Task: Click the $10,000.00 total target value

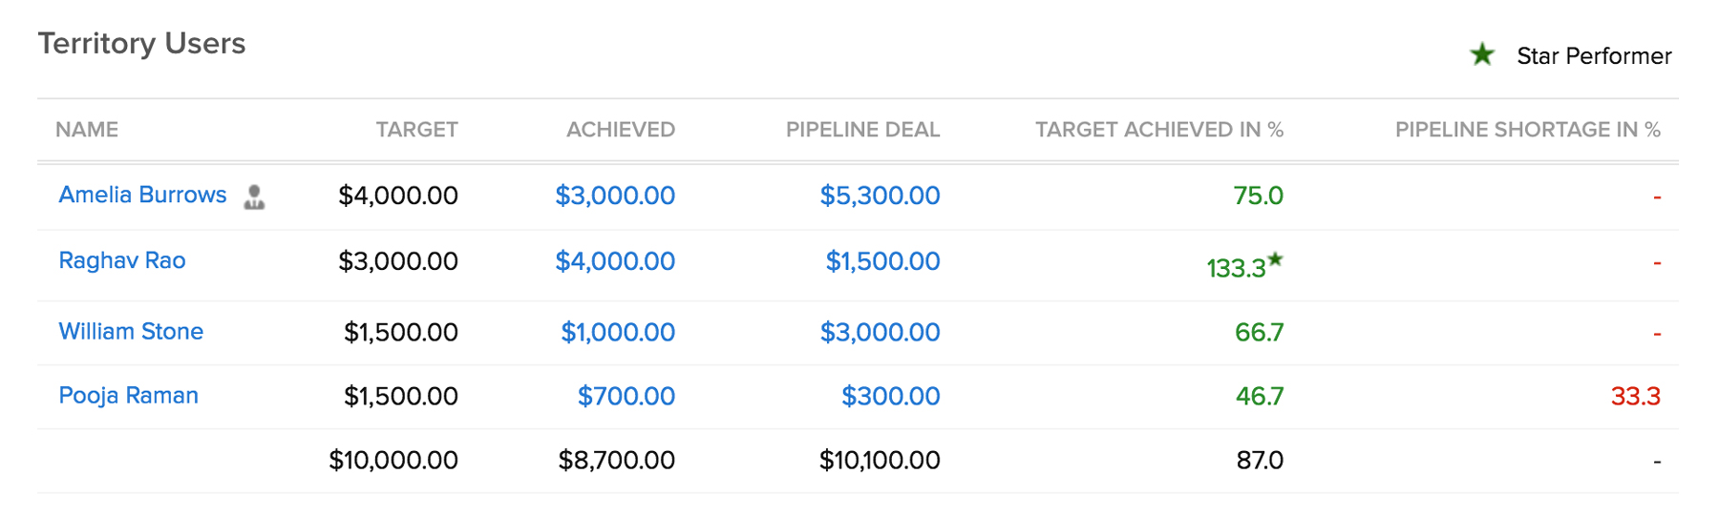Action: click(393, 461)
